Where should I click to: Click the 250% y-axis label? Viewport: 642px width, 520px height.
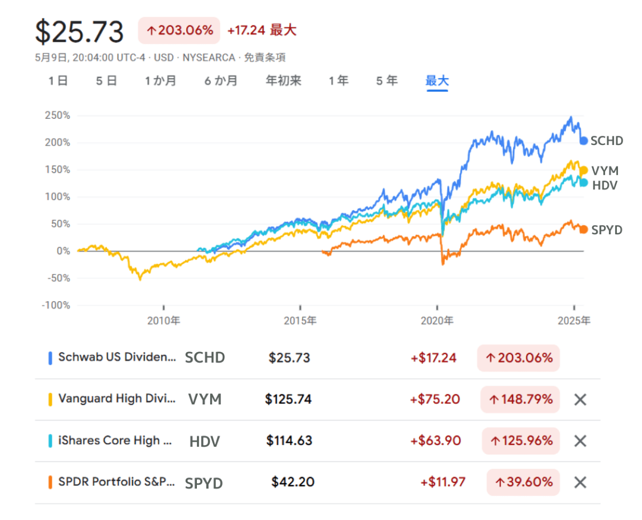(58, 115)
